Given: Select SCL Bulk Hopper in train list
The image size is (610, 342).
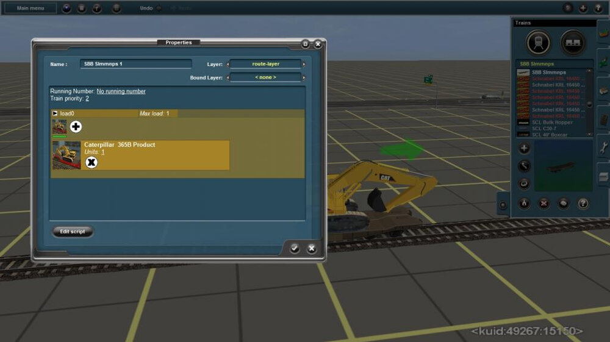Looking at the screenshot, I should point(553,122).
